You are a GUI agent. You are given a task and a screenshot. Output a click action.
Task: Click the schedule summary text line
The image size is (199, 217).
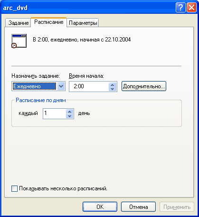pyautogui.click(x=82, y=40)
